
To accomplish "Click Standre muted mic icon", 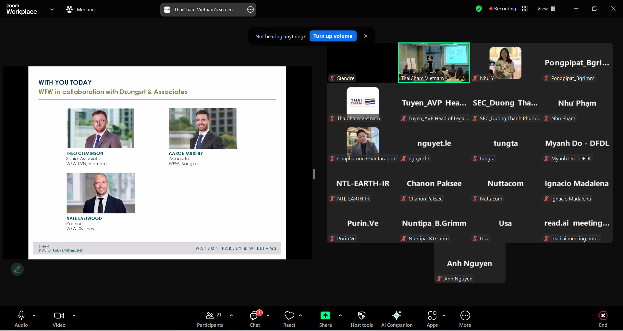I will click(x=332, y=78).
